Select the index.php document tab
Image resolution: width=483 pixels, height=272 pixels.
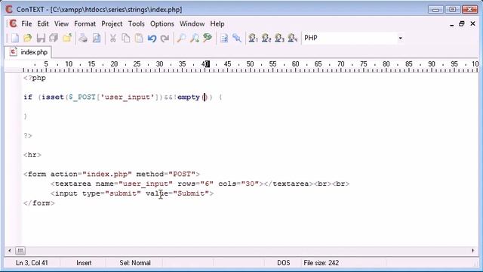tap(28, 52)
